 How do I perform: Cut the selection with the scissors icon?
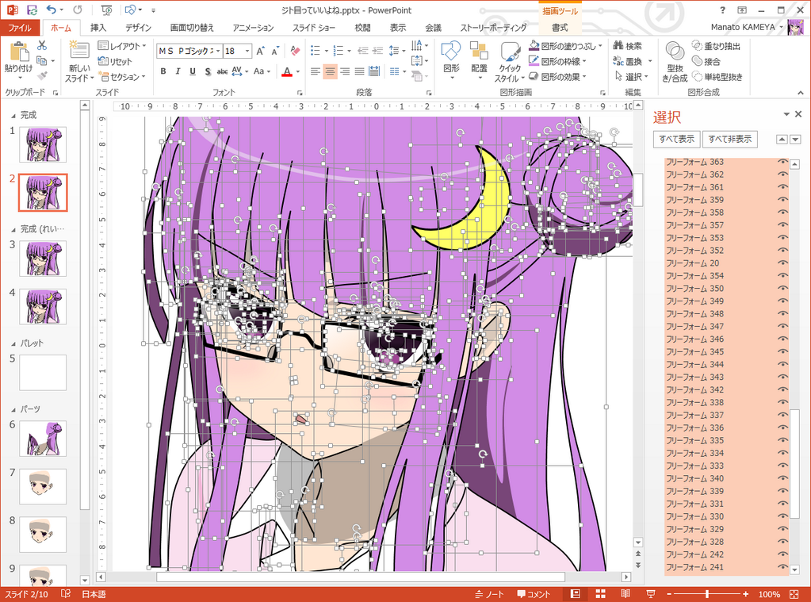pyautogui.click(x=42, y=45)
